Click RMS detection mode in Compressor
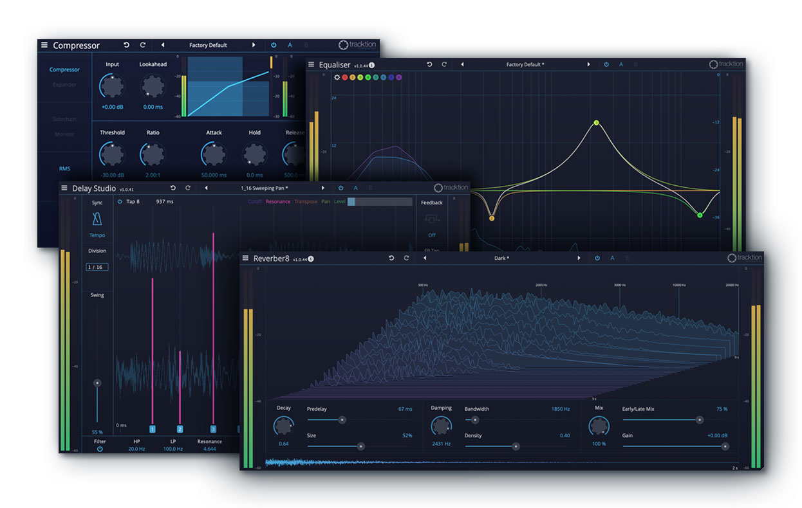Screen dimensions: 802x508 64,168
